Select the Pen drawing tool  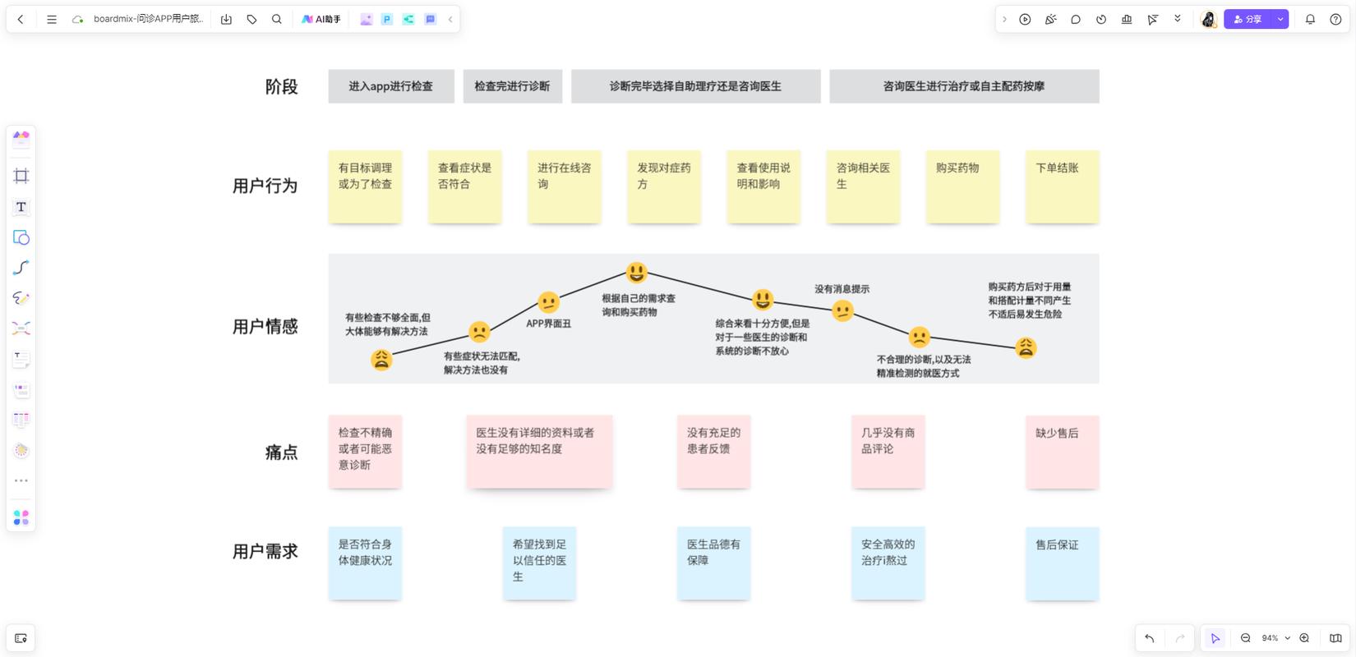[x=21, y=298]
